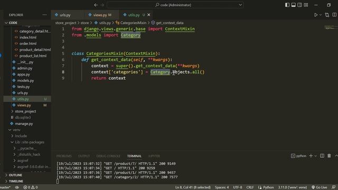Collapse the CODE folder section

click(13, 23)
